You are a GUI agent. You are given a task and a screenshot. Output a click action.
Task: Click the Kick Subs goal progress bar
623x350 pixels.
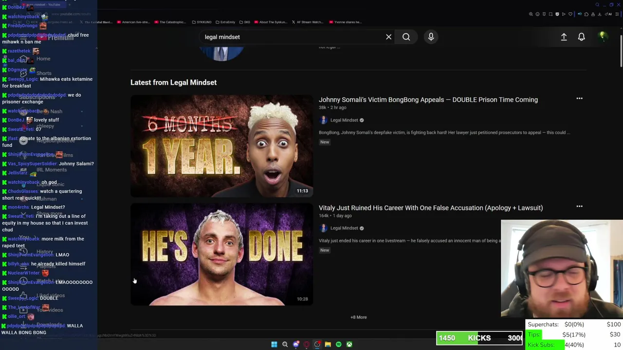point(574,345)
